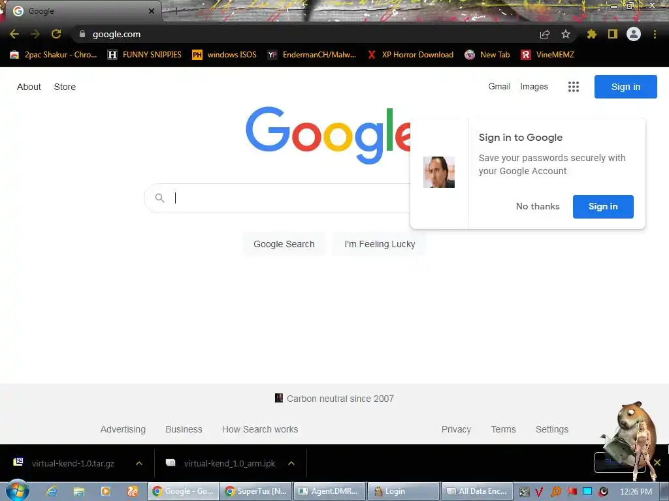The width and height of the screenshot is (669, 501).
Task: Launch Internet Explorer from the taskbar
Action: click(x=52, y=491)
